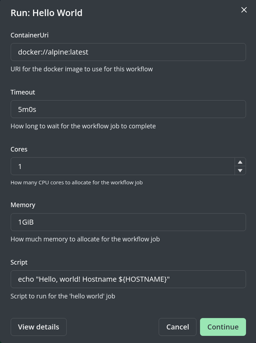Viewport: 256px width, 343px height.
Task: Continue running the Hello World workflow
Action: pos(223,327)
